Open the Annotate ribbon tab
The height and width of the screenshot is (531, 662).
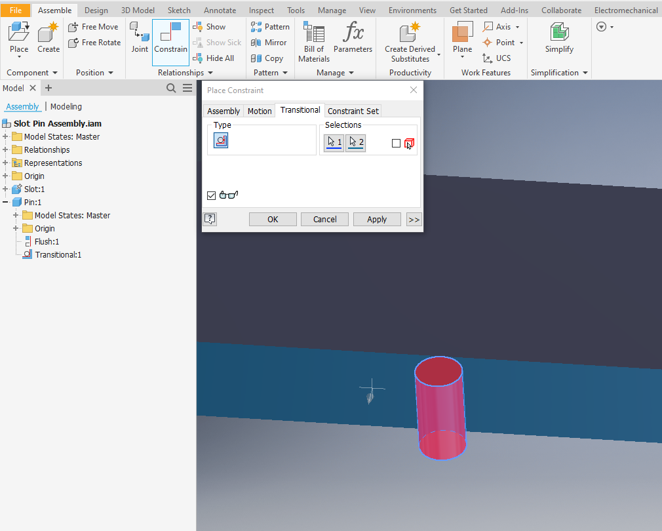click(220, 10)
